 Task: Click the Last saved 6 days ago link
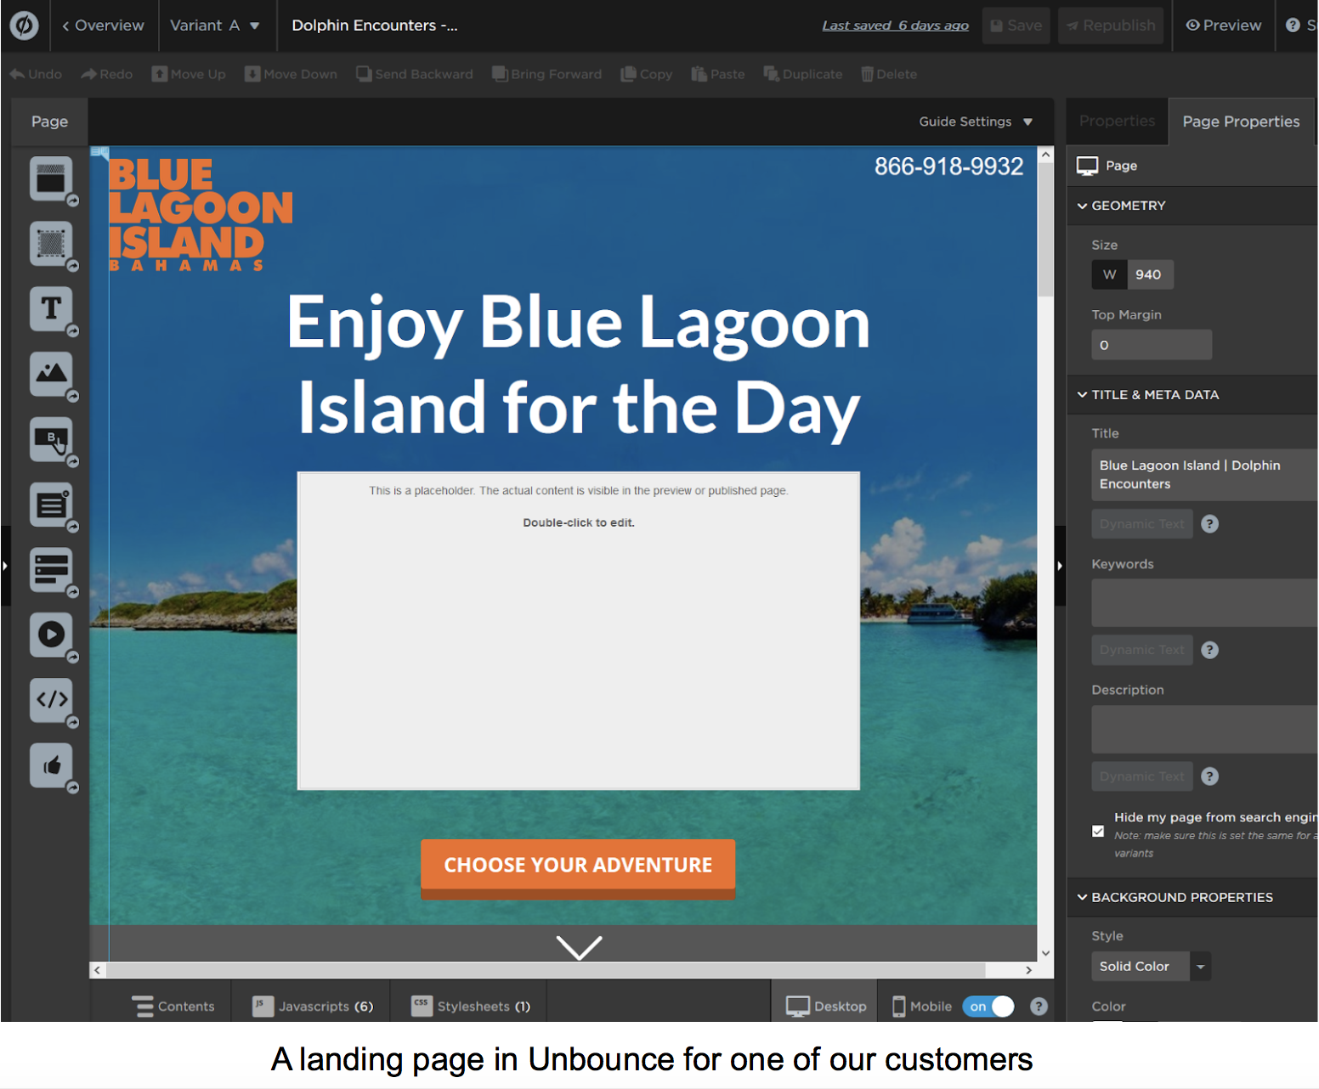click(x=895, y=25)
